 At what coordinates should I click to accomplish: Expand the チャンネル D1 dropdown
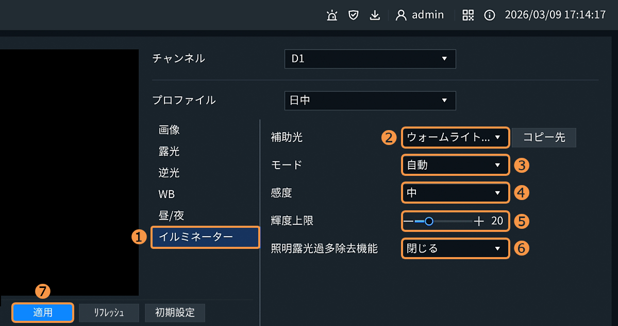370,59
